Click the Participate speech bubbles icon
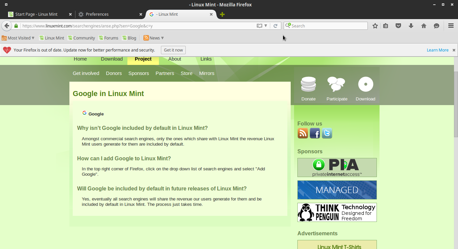This screenshot has width=458, height=249. pyautogui.click(x=336, y=84)
